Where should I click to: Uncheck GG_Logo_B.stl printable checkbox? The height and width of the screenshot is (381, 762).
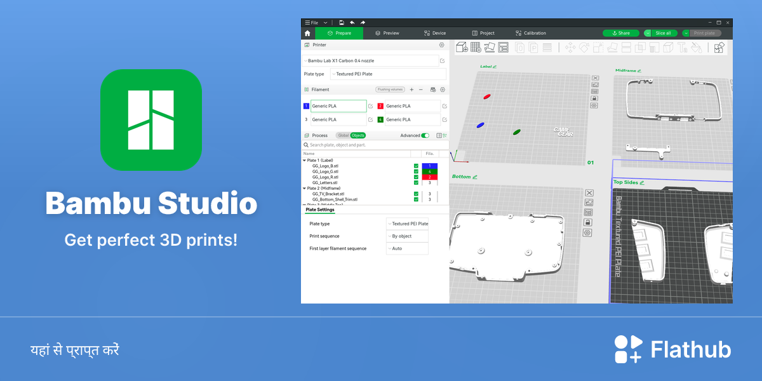[x=416, y=166]
